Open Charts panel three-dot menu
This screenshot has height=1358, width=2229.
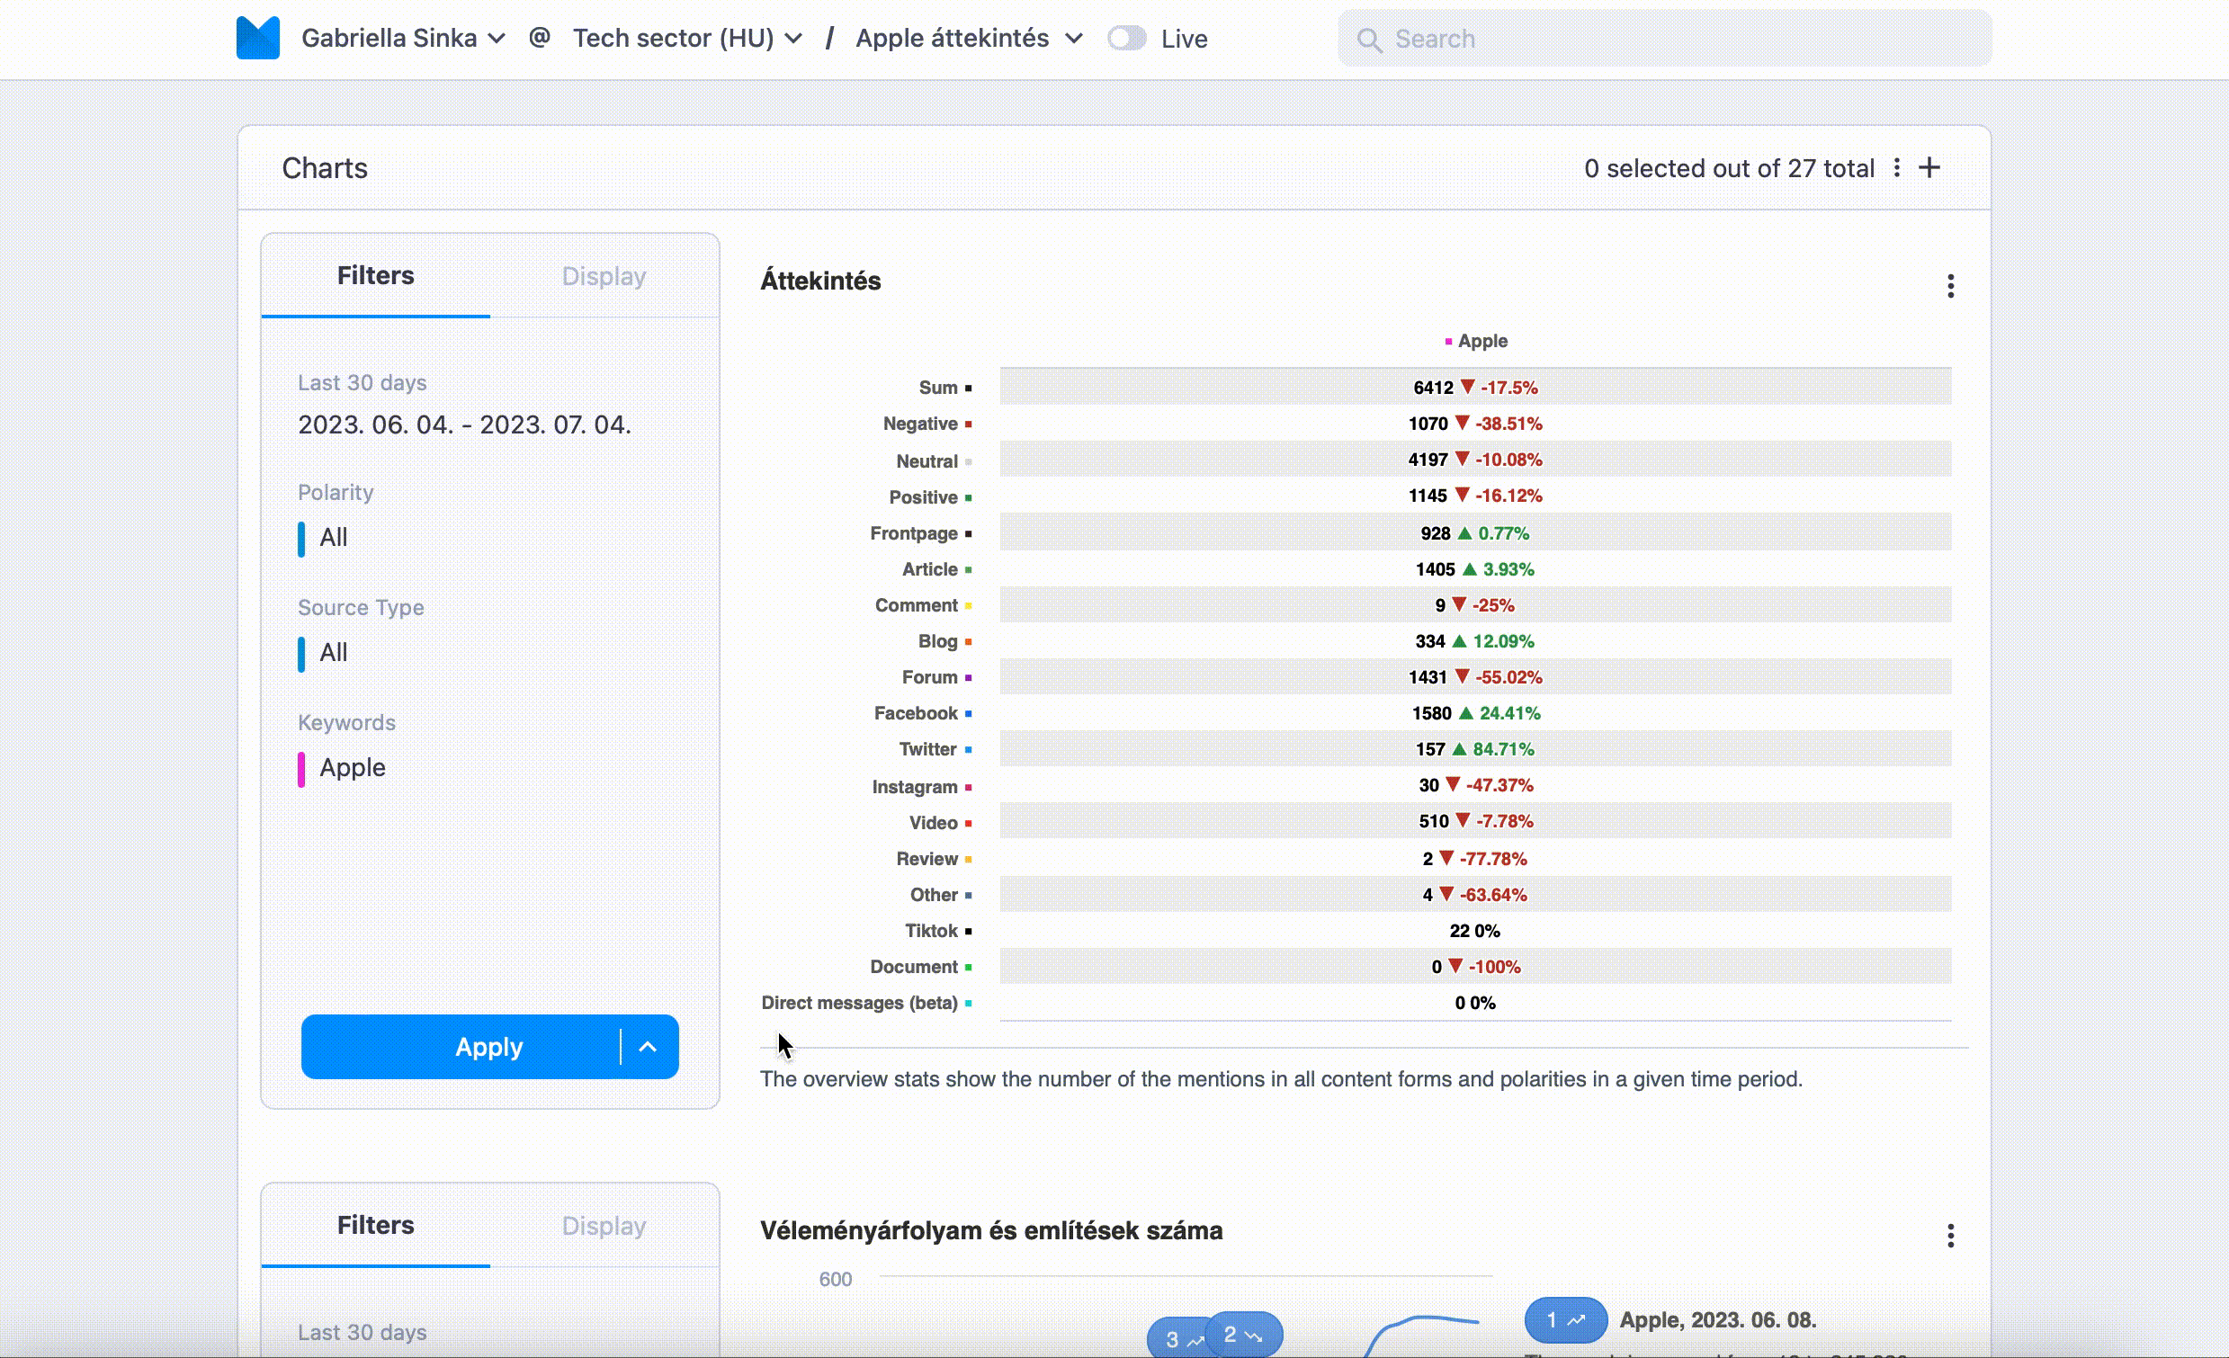click(1897, 168)
